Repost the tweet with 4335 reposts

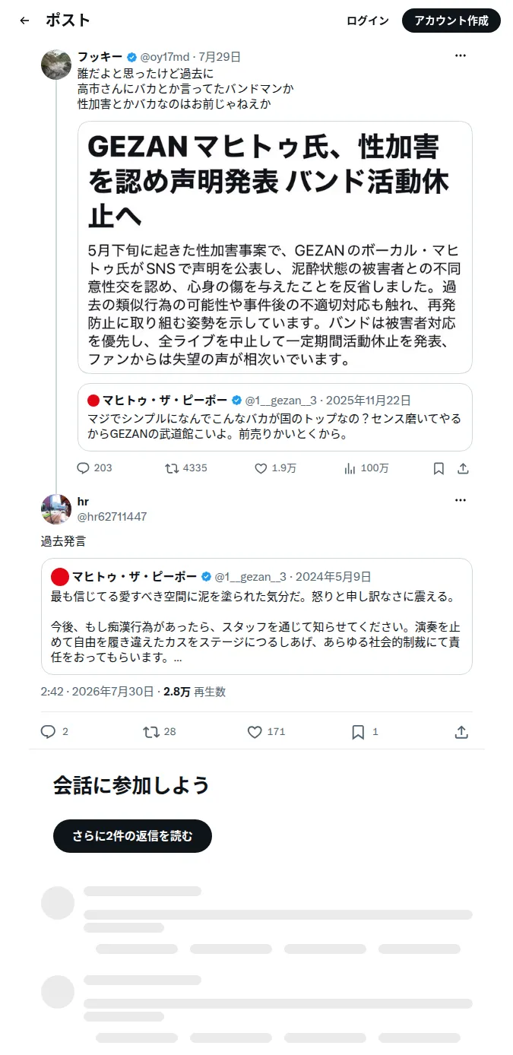172,468
